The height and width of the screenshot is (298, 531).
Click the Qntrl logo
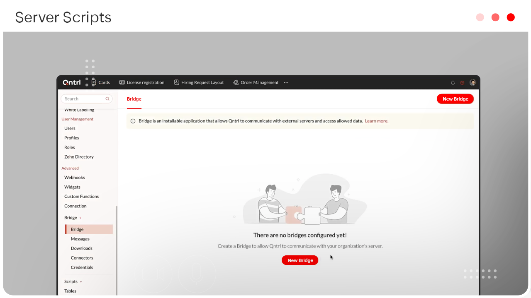72,82
